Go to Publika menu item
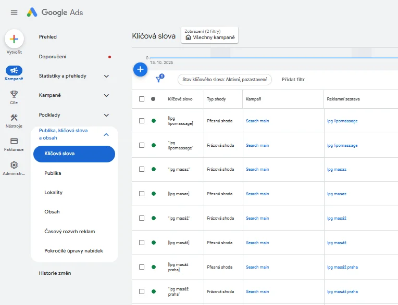This screenshot has width=398, height=305. [x=53, y=173]
